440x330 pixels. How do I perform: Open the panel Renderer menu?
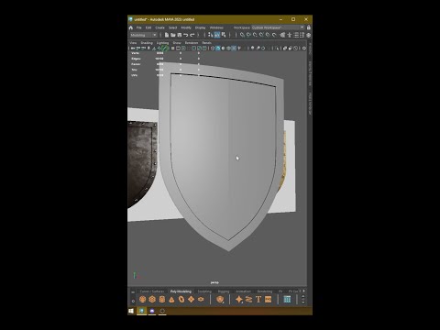pyautogui.click(x=192, y=43)
